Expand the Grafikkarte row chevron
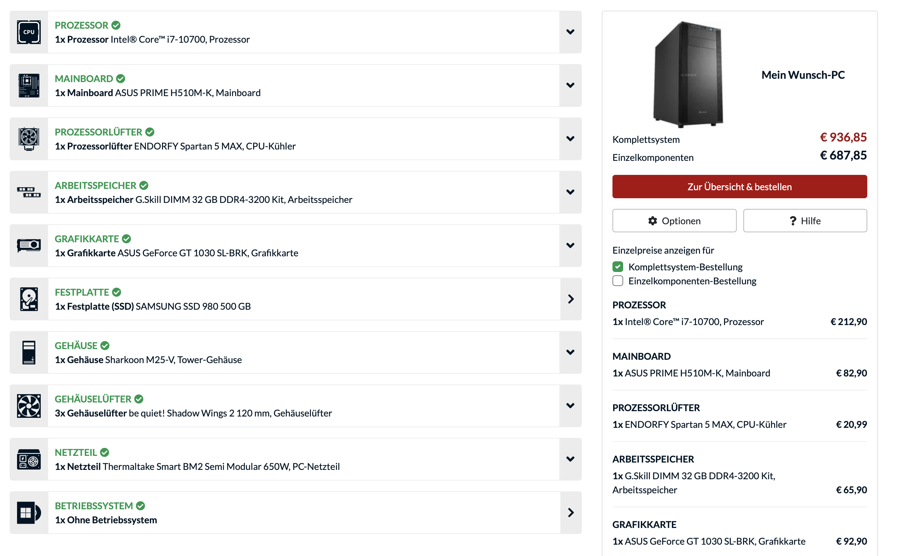 tap(570, 245)
